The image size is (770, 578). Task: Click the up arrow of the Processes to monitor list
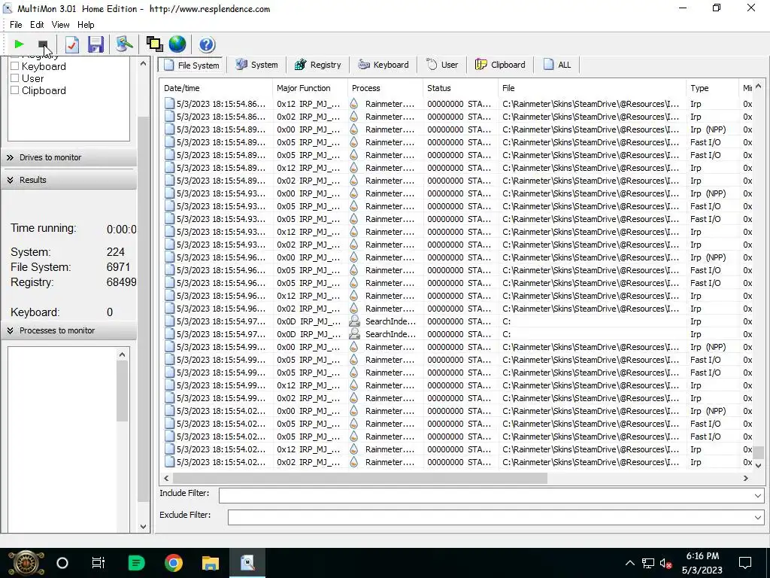pos(123,354)
